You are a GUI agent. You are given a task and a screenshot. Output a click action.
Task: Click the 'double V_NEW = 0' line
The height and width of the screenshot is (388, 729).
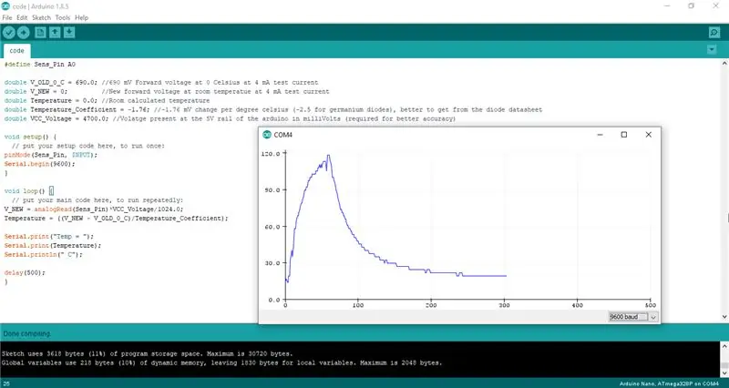tap(167, 92)
